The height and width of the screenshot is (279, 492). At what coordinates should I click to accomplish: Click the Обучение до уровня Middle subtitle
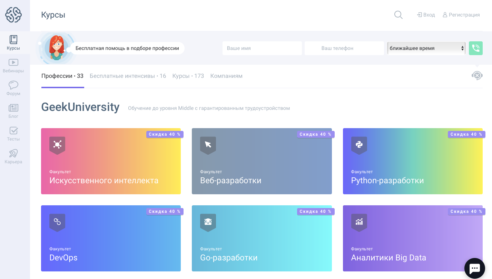pyautogui.click(x=209, y=108)
